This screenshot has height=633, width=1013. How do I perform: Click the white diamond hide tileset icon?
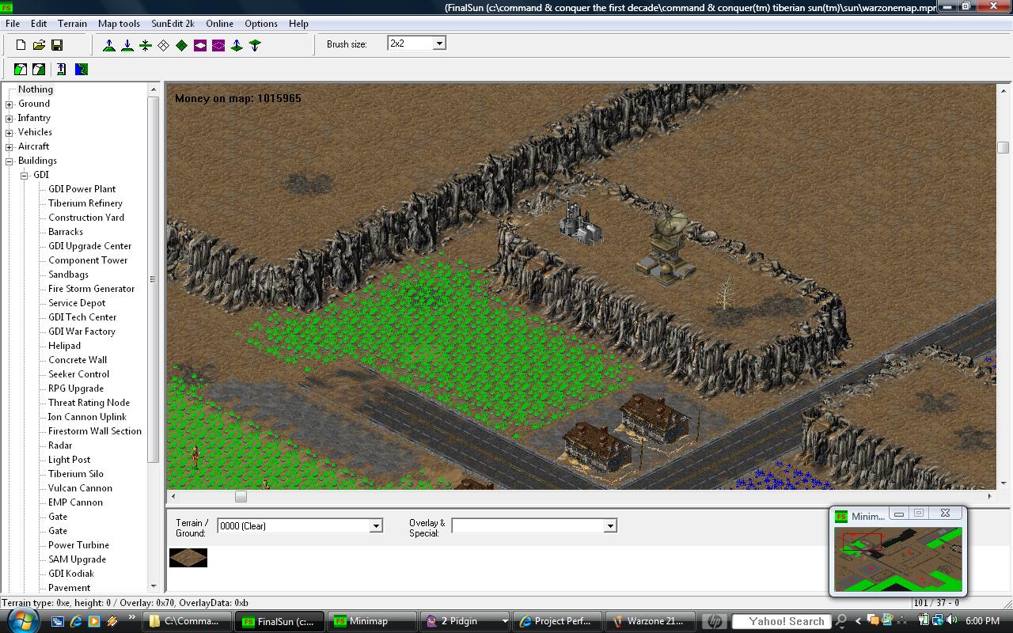pyautogui.click(x=164, y=45)
